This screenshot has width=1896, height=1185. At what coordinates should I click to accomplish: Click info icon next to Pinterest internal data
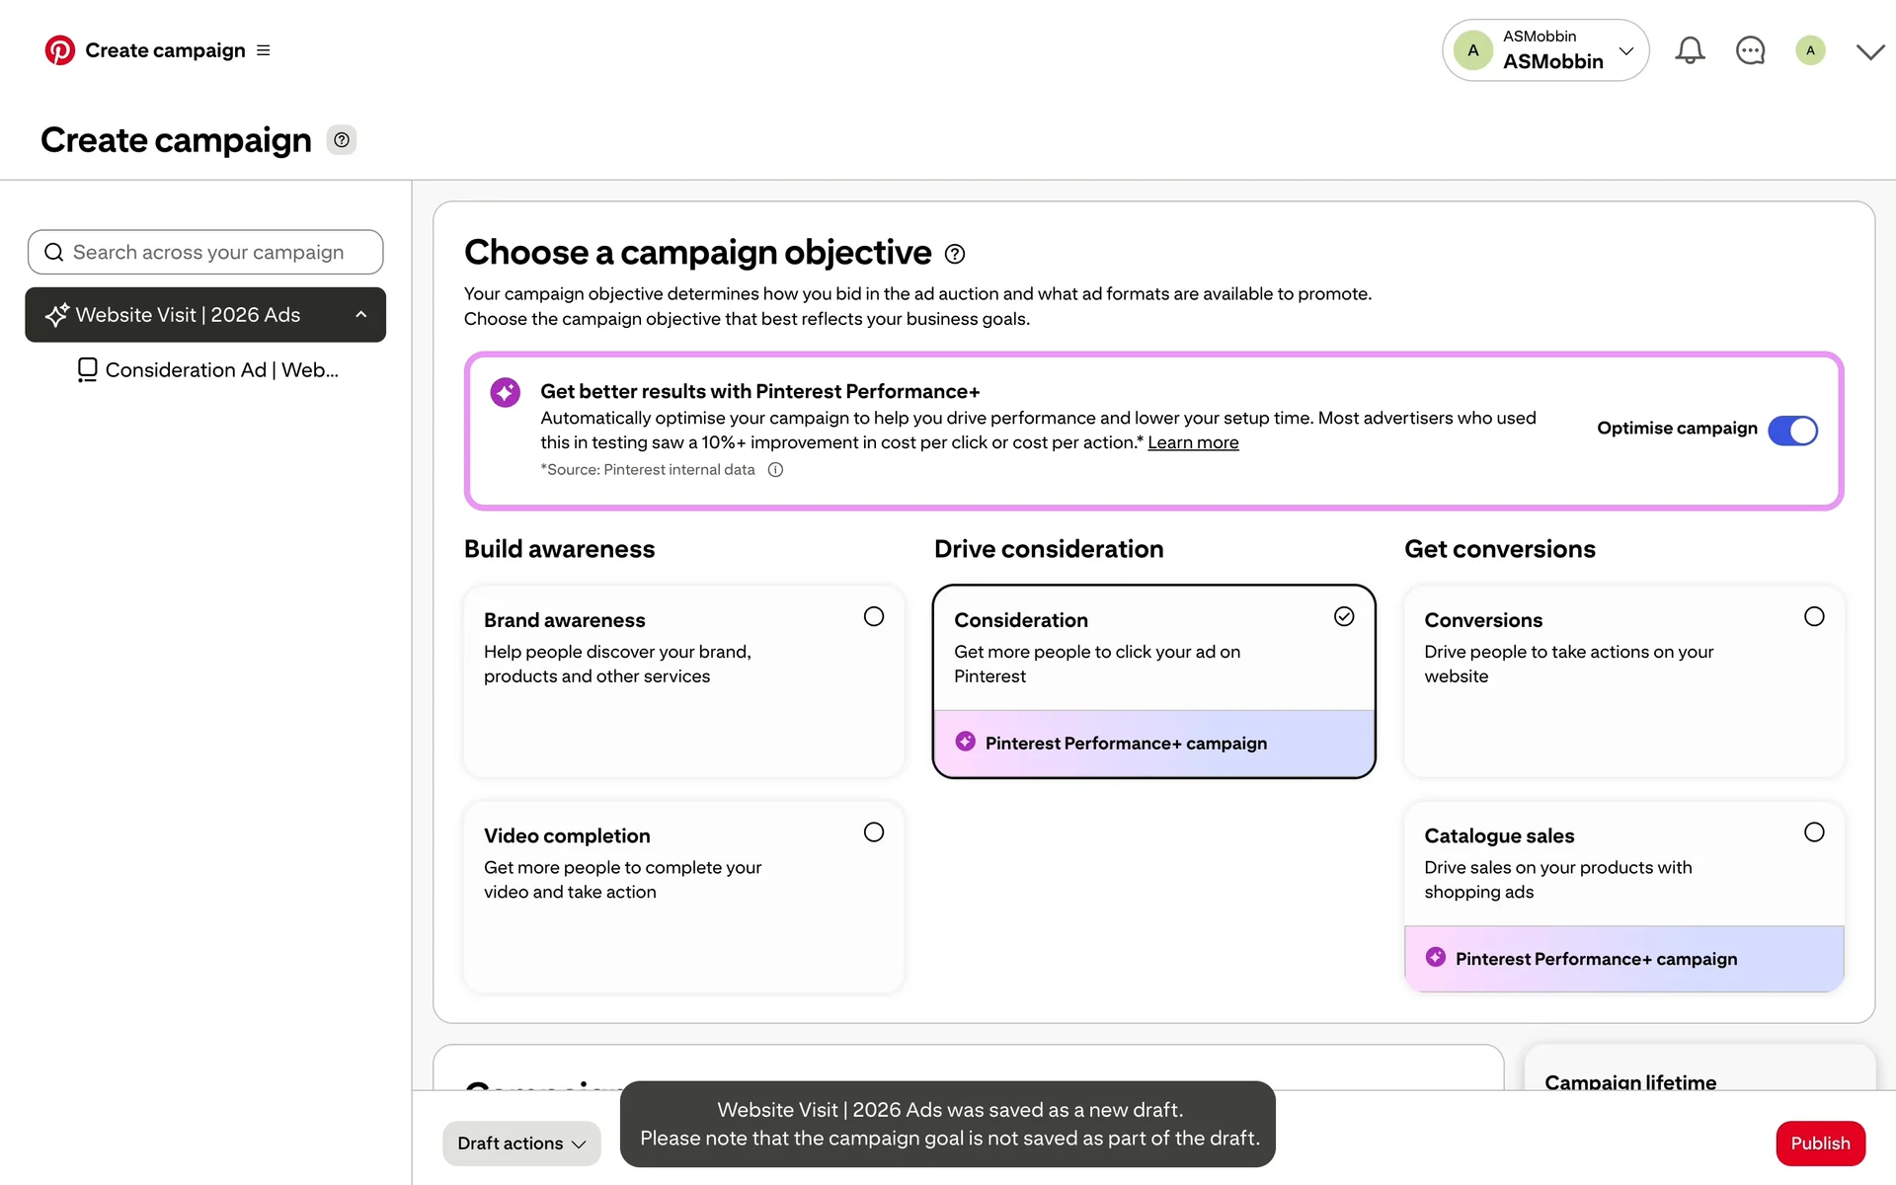tap(776, 470)
